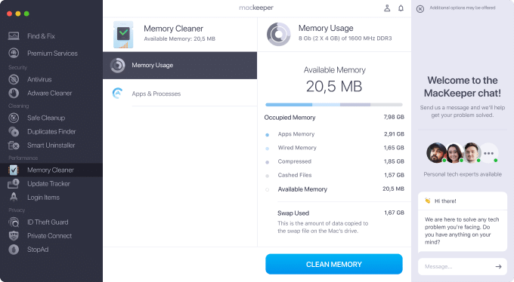Navigate to Adware Cleaner label
514x282 pixels.
pos(49,93)
